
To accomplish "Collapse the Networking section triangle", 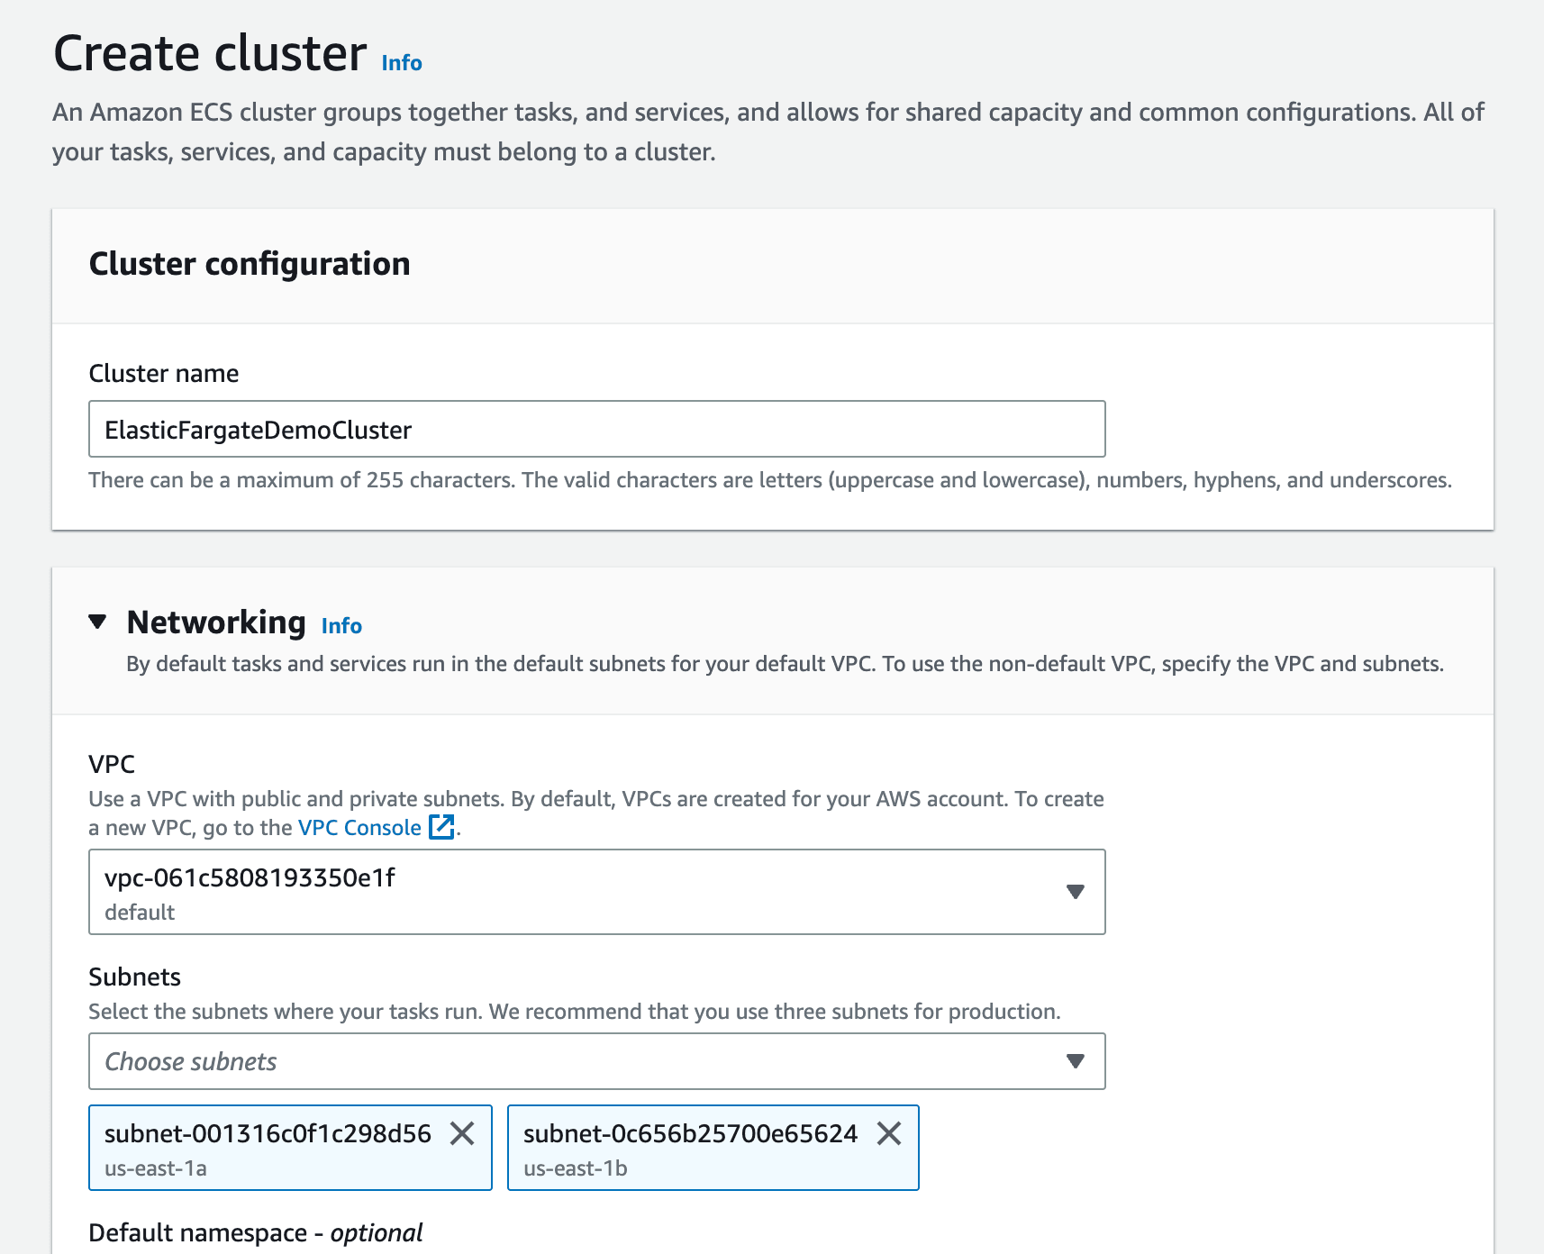I will point(98,622).
